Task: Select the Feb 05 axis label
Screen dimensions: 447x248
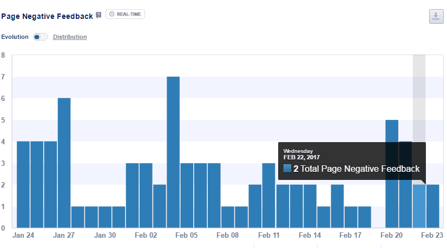Action: (187, 236)
